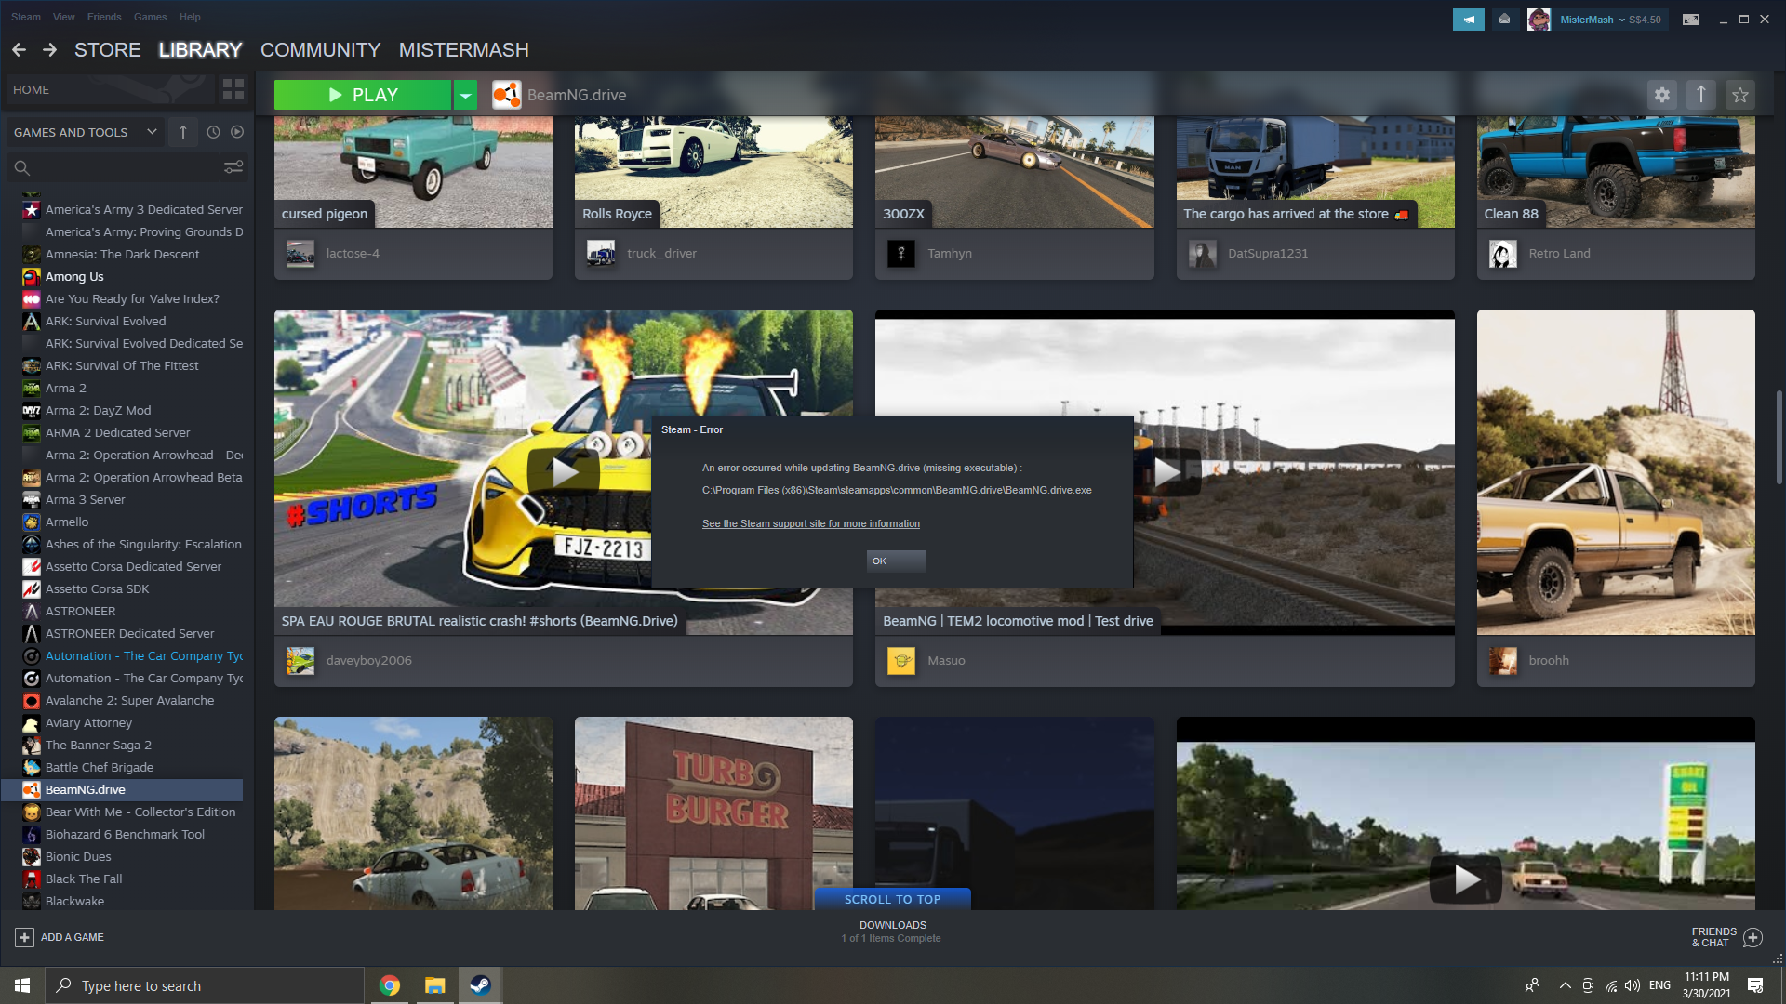Screen dimensions: 1786x1004
Task: Open the Steam support site link
Action: [x=811, y=524]
